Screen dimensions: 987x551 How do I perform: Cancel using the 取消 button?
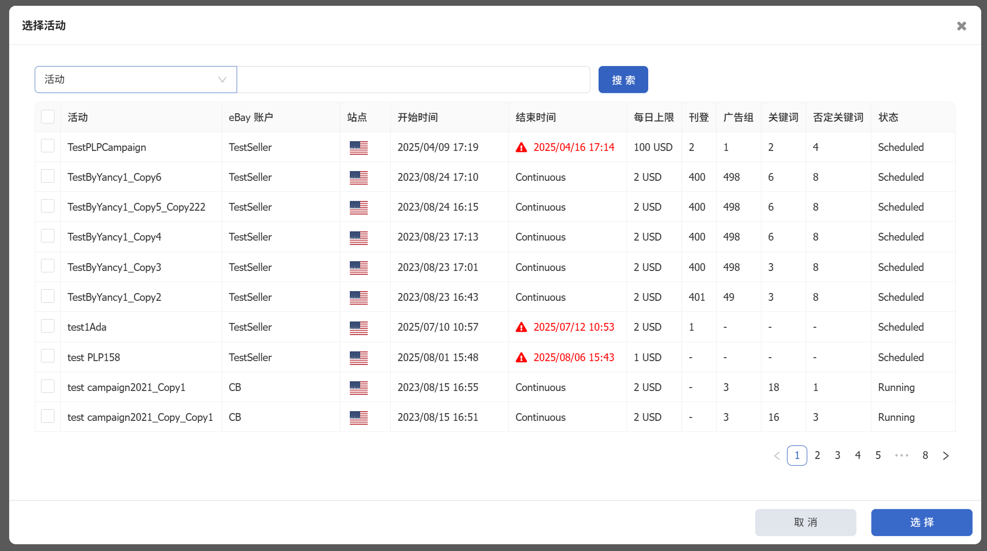click(805, 522)
